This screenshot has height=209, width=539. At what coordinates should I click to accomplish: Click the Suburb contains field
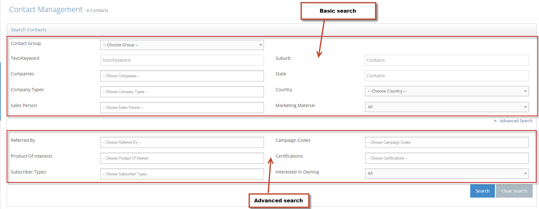(x=446, y=60)
